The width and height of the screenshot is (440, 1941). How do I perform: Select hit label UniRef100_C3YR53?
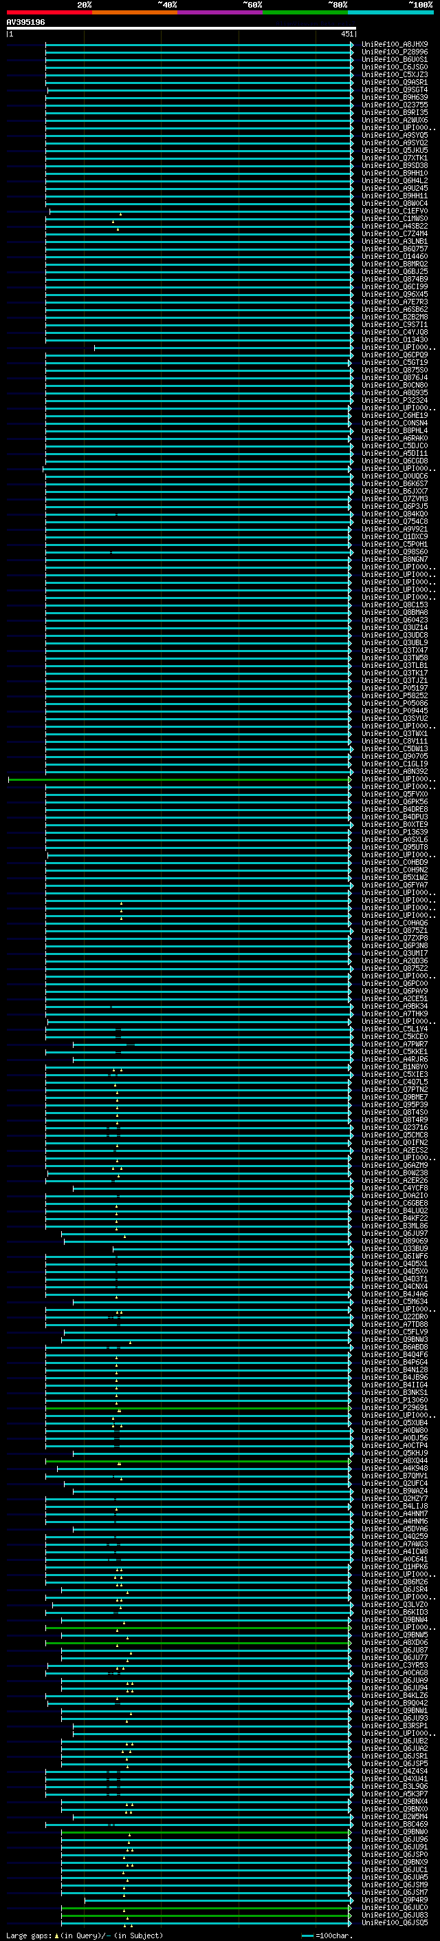(x=394, y=1665)
